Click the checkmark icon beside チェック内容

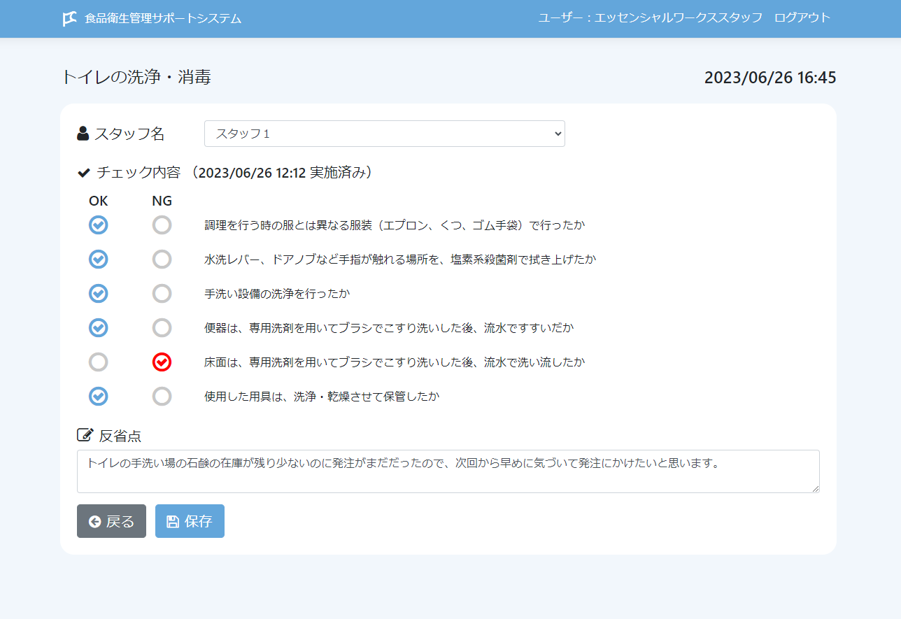point(84,173)
